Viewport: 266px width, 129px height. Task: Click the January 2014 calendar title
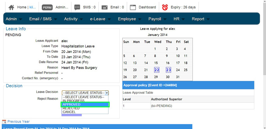tap(157, 35)
